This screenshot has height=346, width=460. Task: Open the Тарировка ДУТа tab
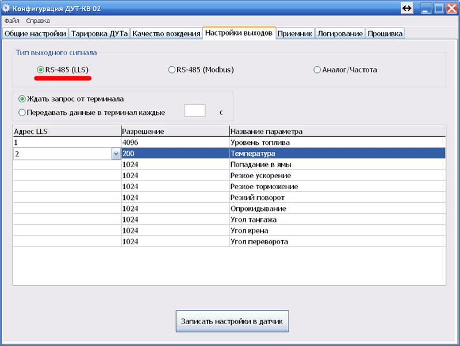click(x=99, y=33)
